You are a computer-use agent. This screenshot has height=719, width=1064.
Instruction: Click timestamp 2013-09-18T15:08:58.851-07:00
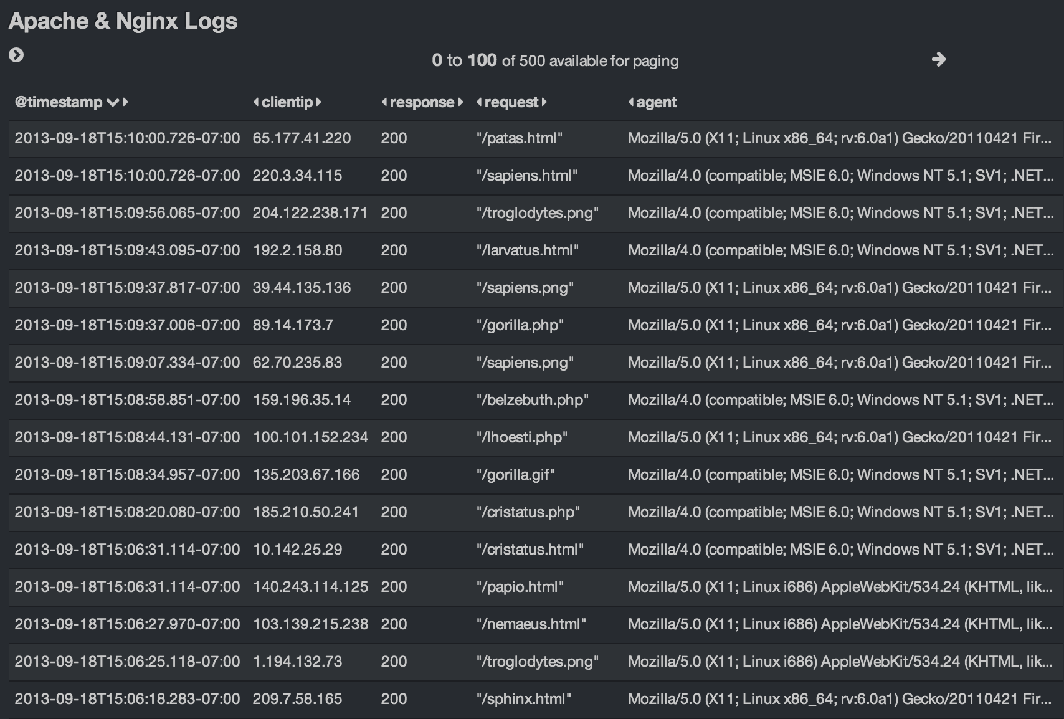[x=127, y=400]
